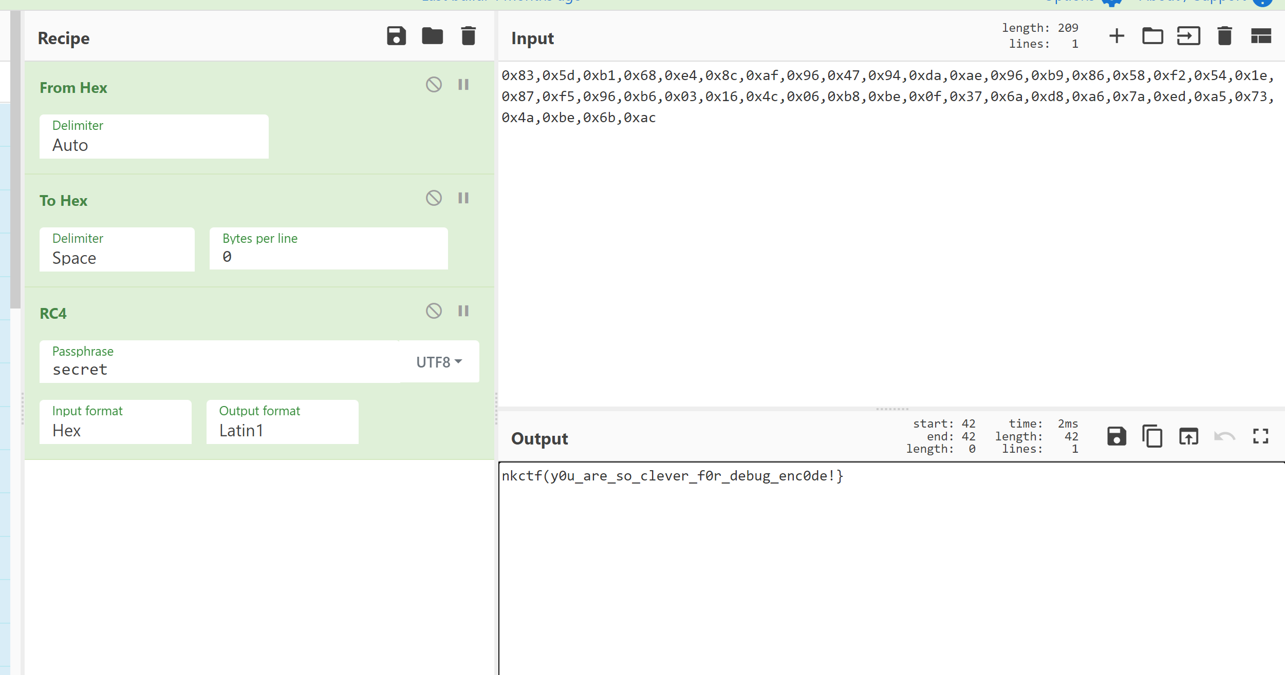Open file as input

point(1188,36)
